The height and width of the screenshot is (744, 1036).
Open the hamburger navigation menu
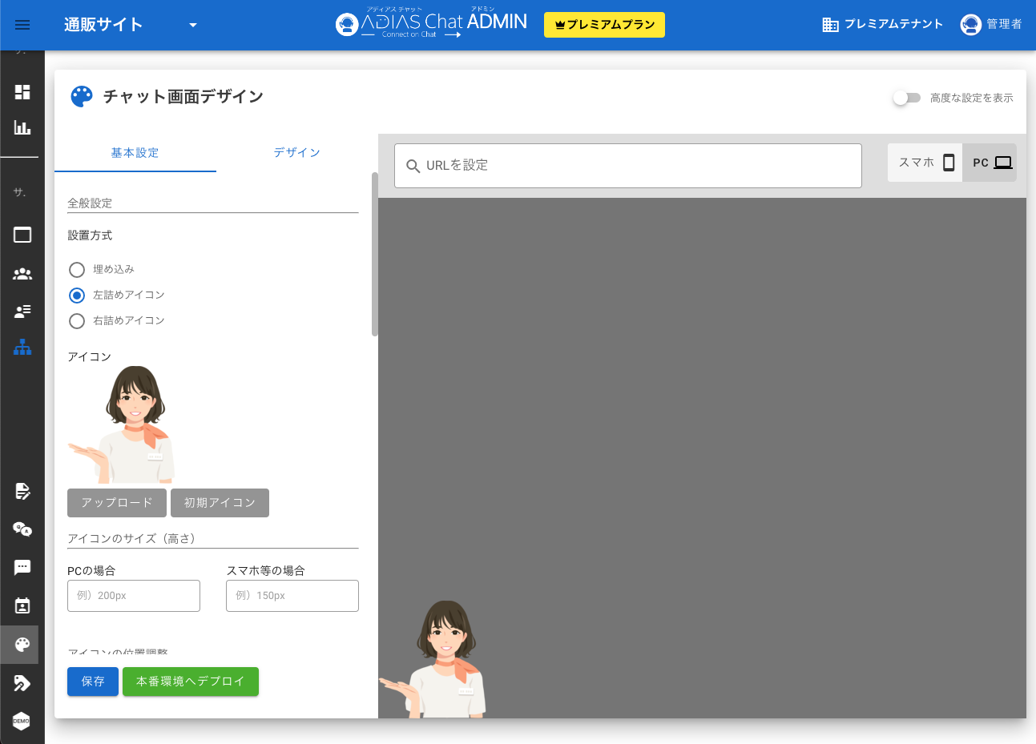tap(22, 25)
